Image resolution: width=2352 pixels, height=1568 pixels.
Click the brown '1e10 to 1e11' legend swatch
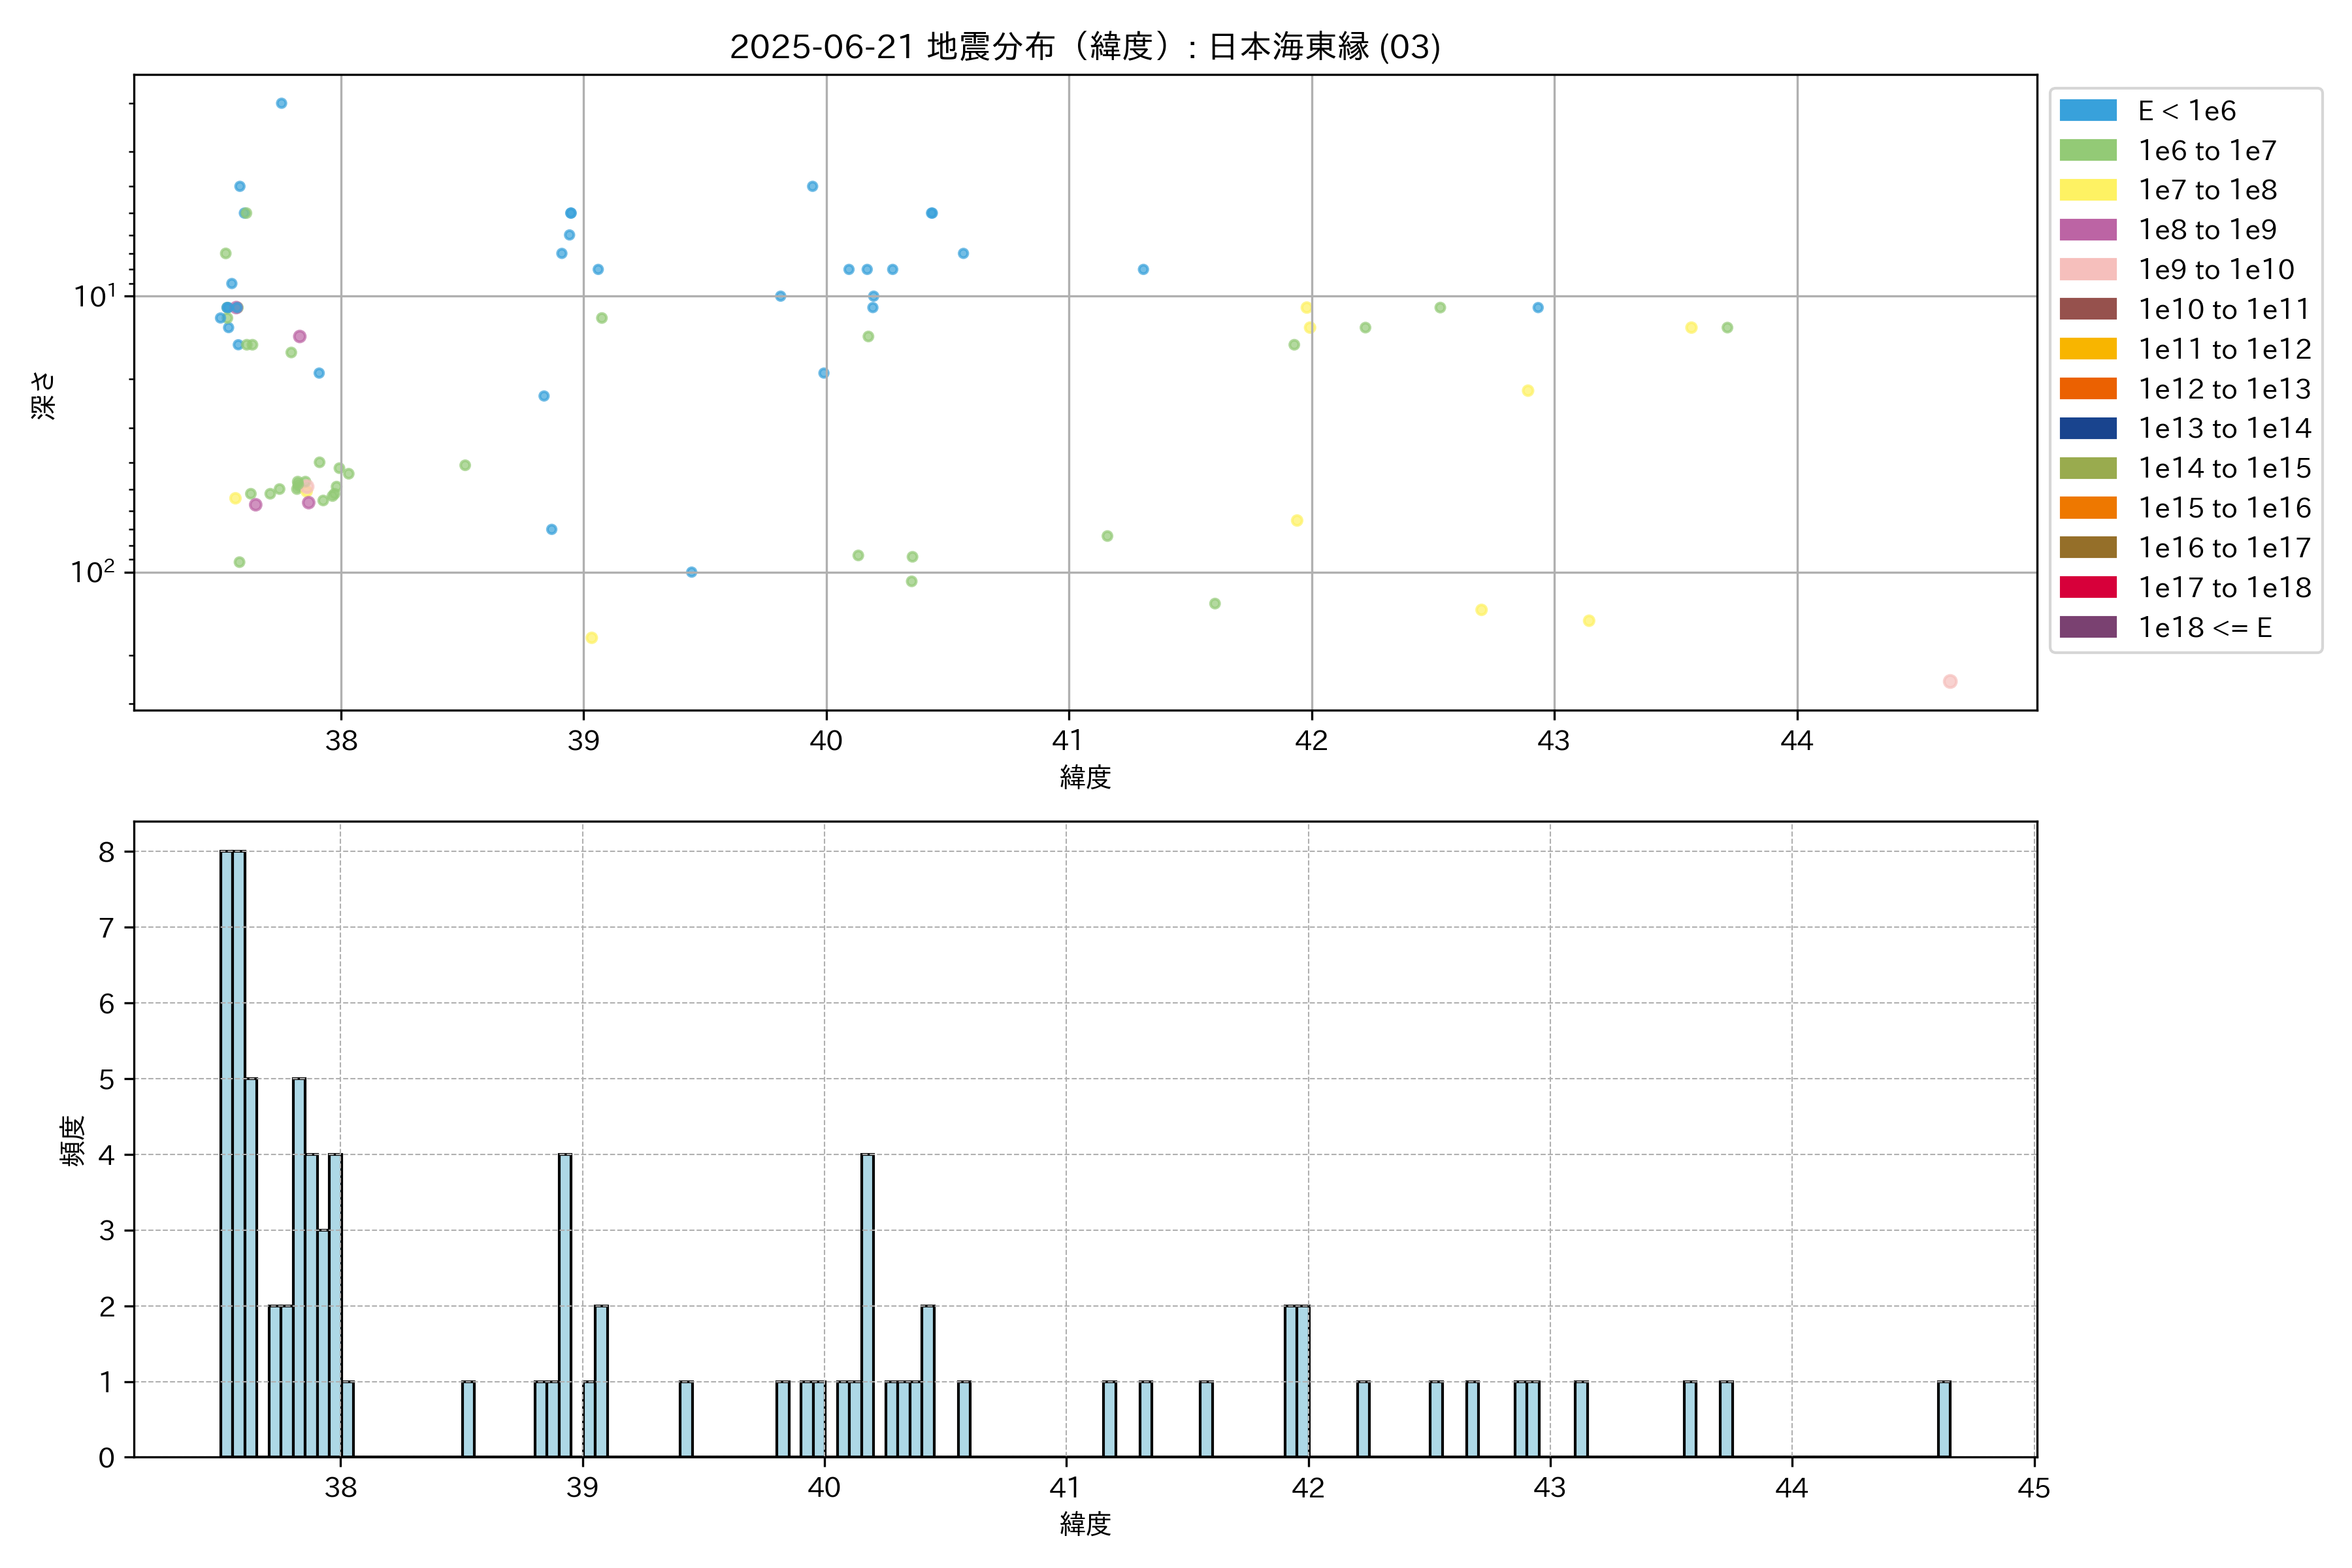coord(2087,309)
